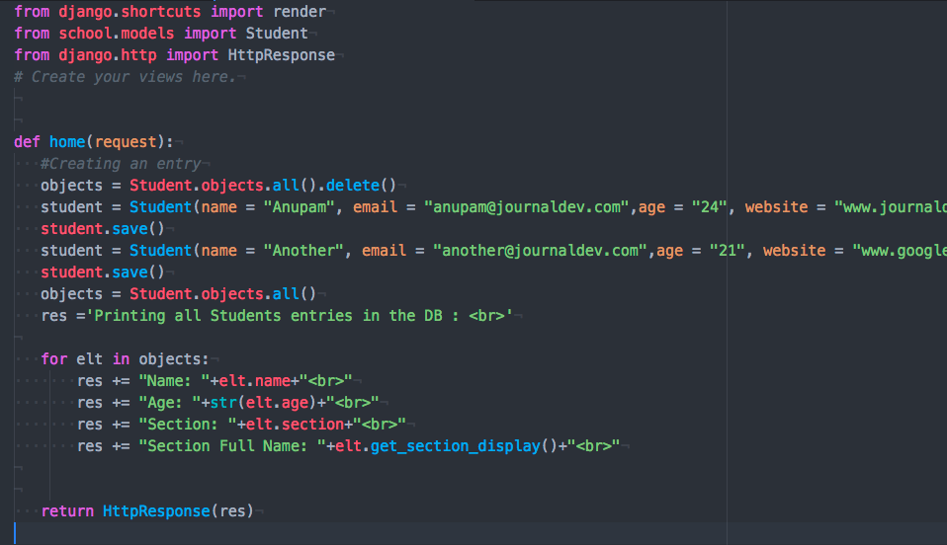
Task: Click the another@journaldev.com email string
Action: (x=540, y=250)
